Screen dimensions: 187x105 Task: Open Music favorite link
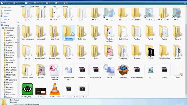[6, 16]
